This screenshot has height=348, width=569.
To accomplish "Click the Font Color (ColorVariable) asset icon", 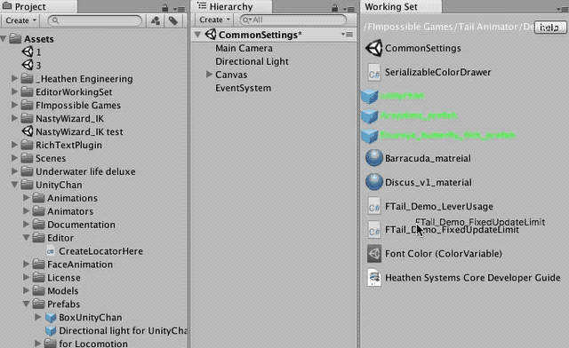I will point(374,253).
